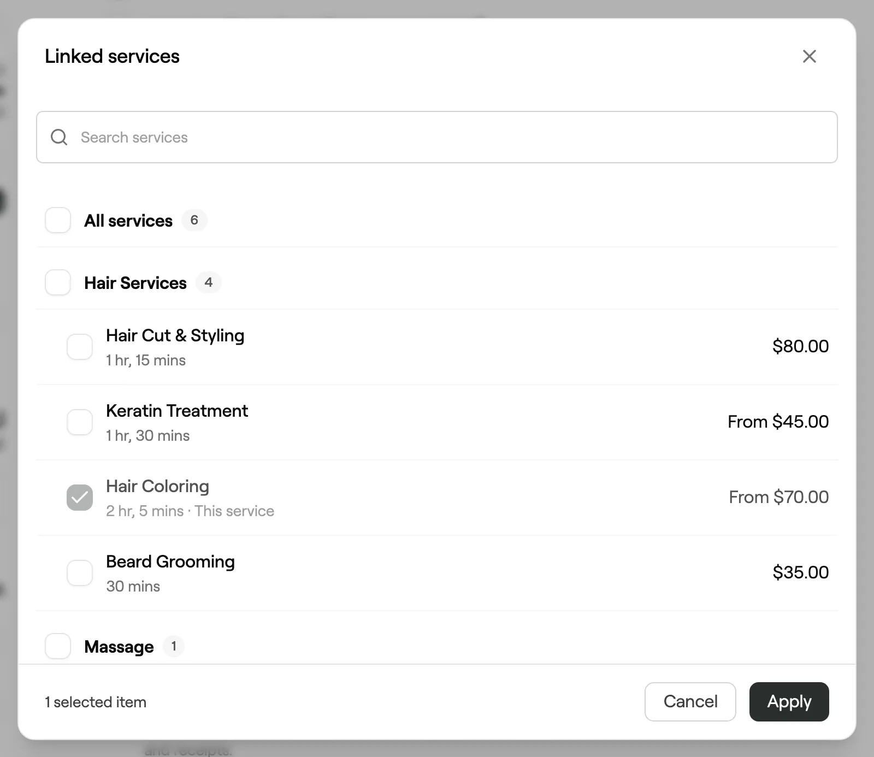Click the Keratin Treatment service name
Viewport: 874px width, 757px height.
(x=177, y=411)
